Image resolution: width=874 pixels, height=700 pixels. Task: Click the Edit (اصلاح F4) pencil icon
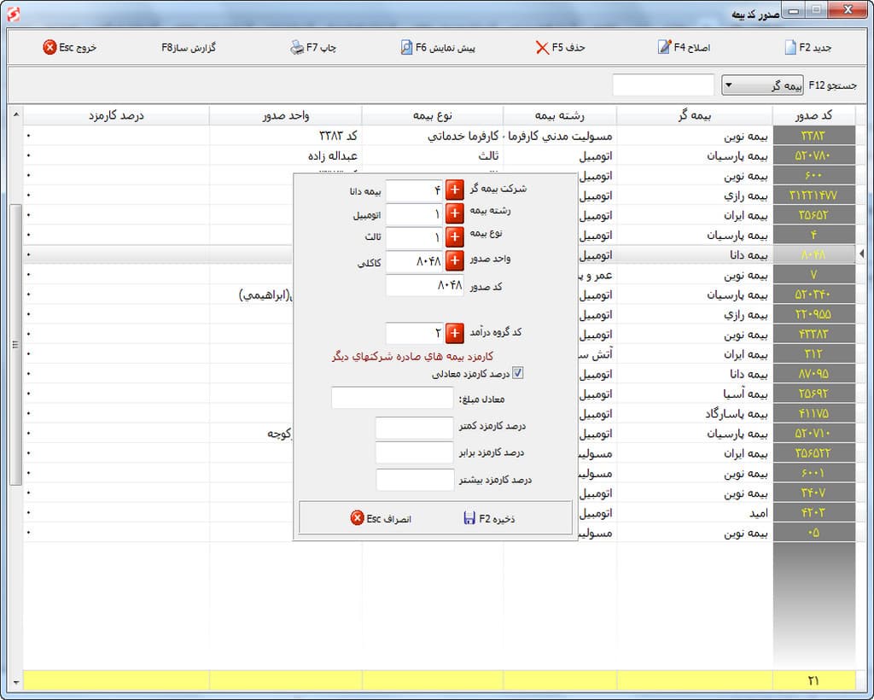tap(664, 48)
